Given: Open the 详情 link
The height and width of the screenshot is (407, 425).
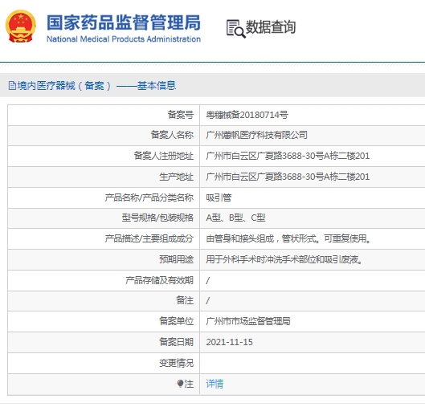Looking at the screenshot, I should (x=215, y=384).
